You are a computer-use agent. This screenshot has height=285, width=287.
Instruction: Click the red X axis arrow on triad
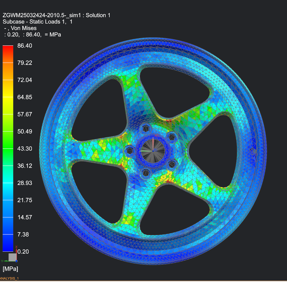[x=16, y=252]
